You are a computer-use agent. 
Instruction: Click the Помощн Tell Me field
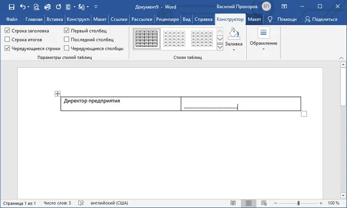(287, 19)
